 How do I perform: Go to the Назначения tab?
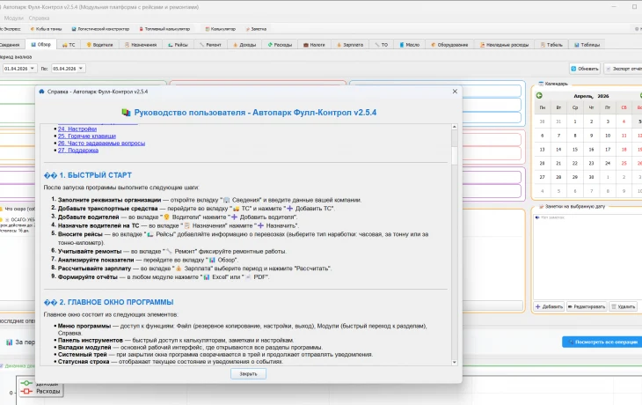pyautogui.click(x=141, y=45)
